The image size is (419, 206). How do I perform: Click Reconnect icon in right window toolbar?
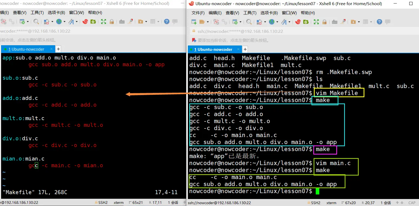[216, 22]
